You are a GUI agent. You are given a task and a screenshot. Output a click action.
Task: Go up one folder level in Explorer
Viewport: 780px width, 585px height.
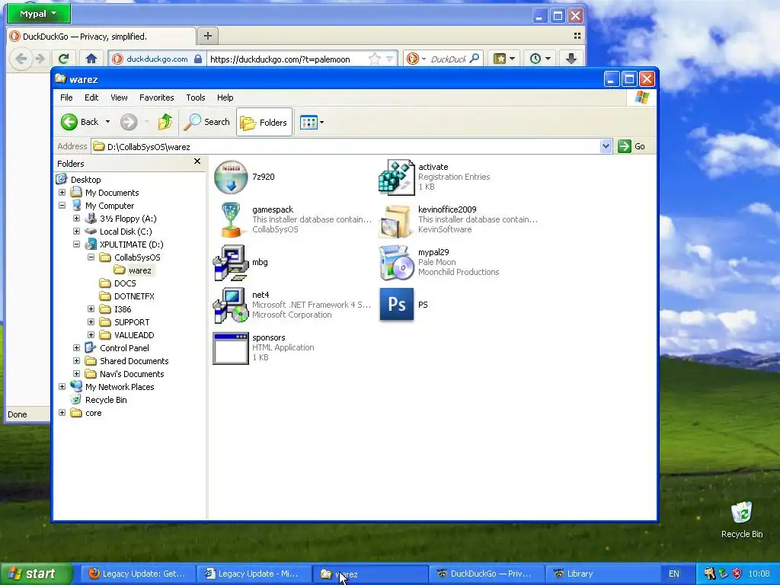(x=165, y=122)
